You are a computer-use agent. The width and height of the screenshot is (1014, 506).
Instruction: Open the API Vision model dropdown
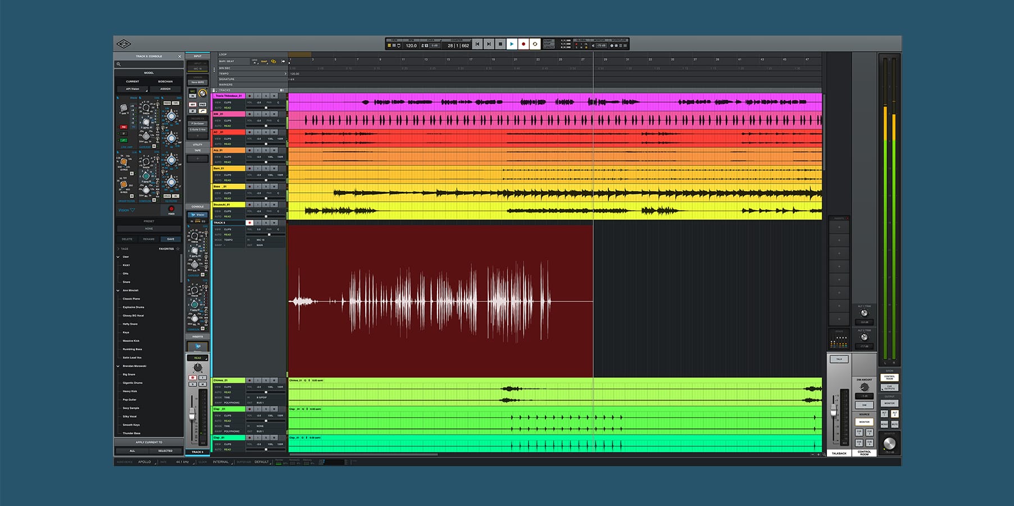(133, 89)
